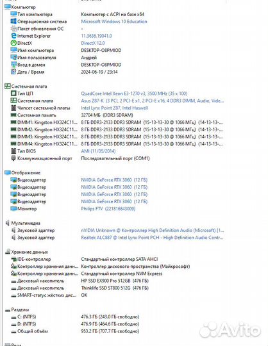
Task: Click the HP SSD Дисковый накопитель icon
Action: point(13,281)
